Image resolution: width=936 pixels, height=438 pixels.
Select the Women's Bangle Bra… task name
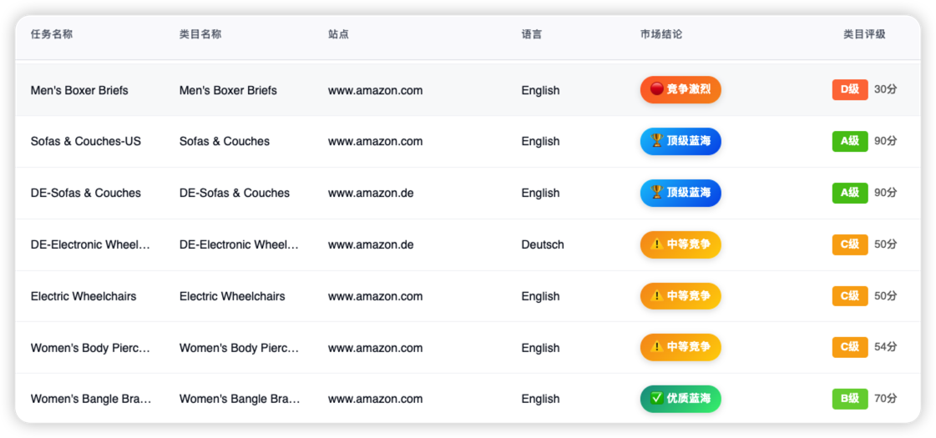[x=91, y=400]
